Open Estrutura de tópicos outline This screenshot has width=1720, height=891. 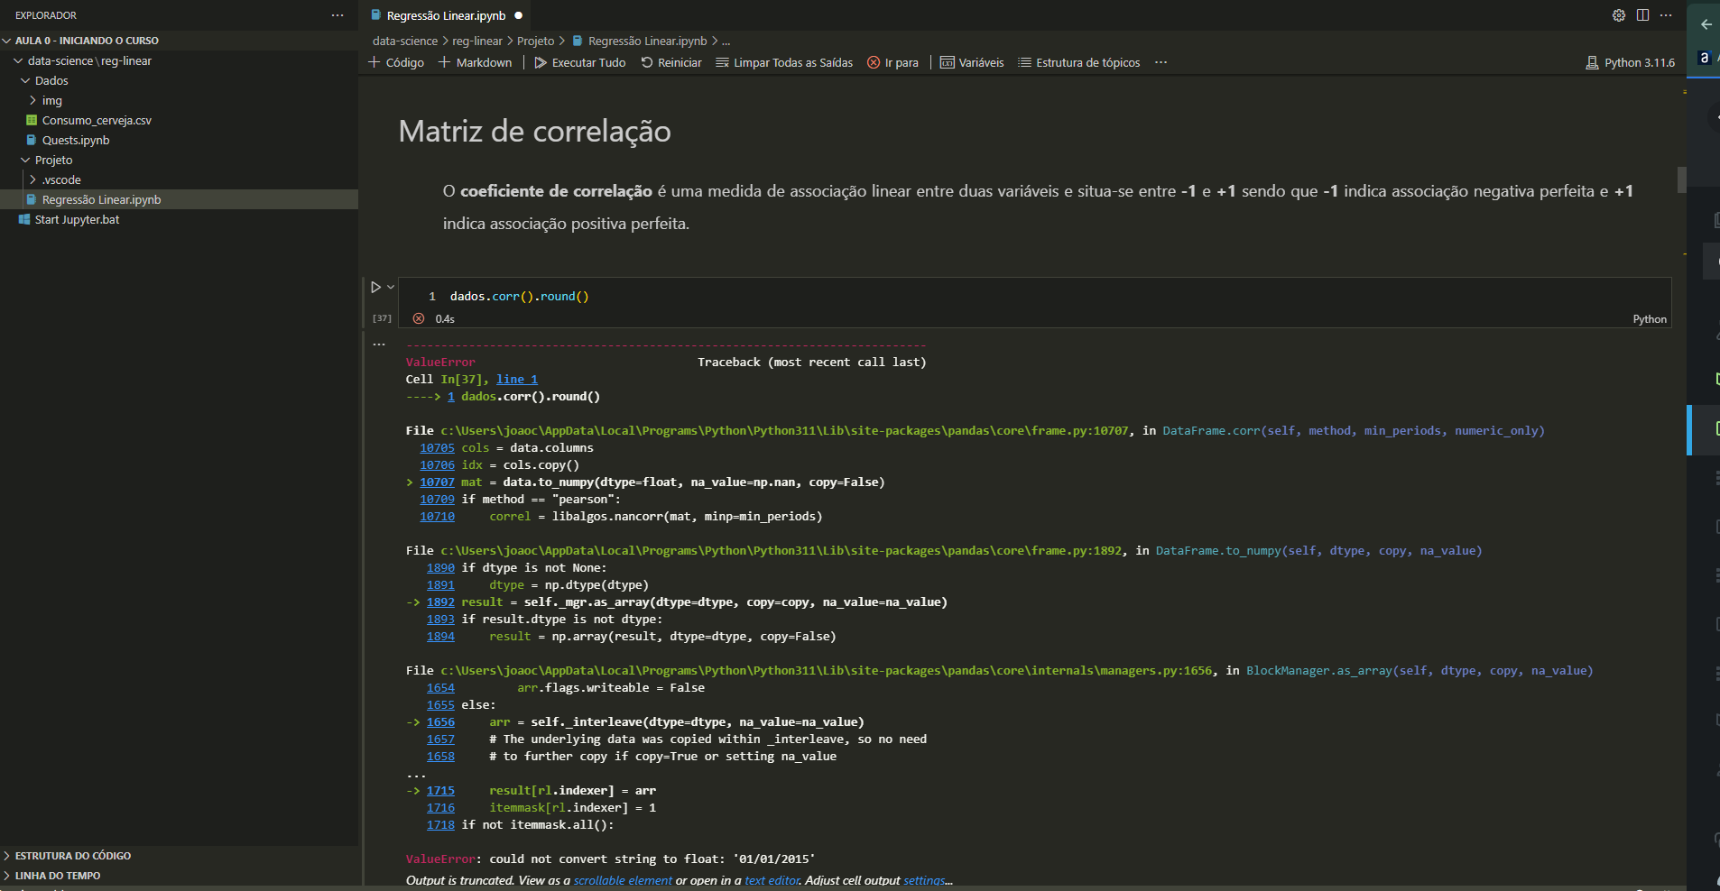(1079, 62)
